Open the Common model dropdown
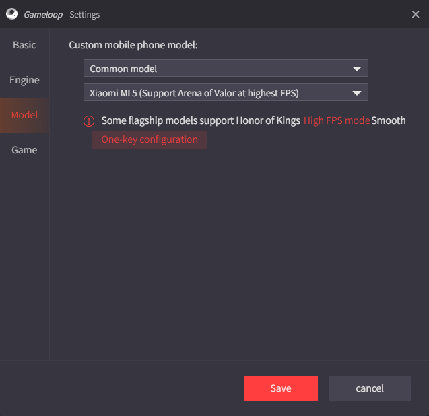Viewport: 429px width, 416px height. (226, 68)
